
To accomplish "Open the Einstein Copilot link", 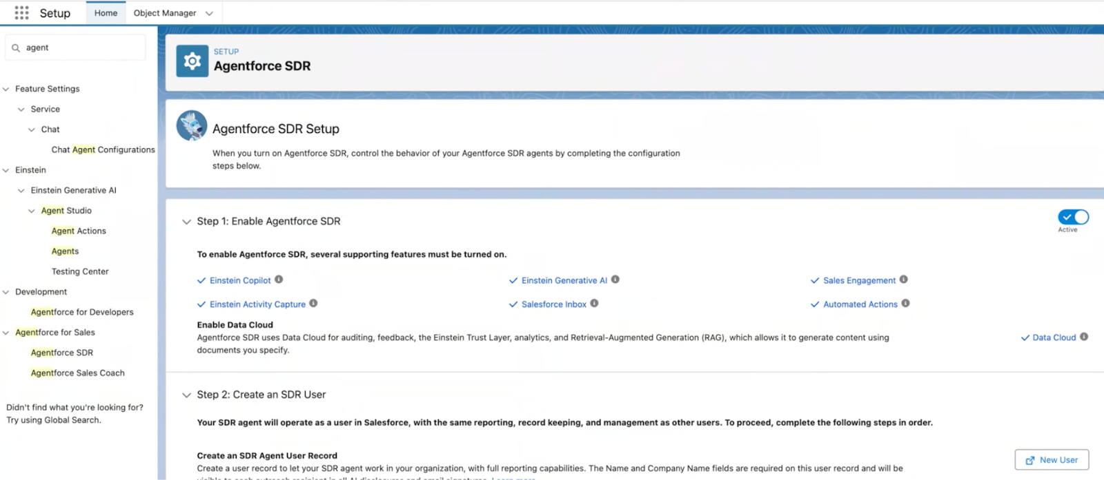I will coord(240,280).
